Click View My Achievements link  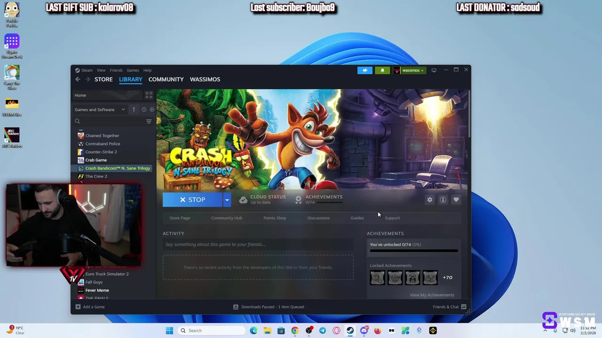click(x=432, y=295)
